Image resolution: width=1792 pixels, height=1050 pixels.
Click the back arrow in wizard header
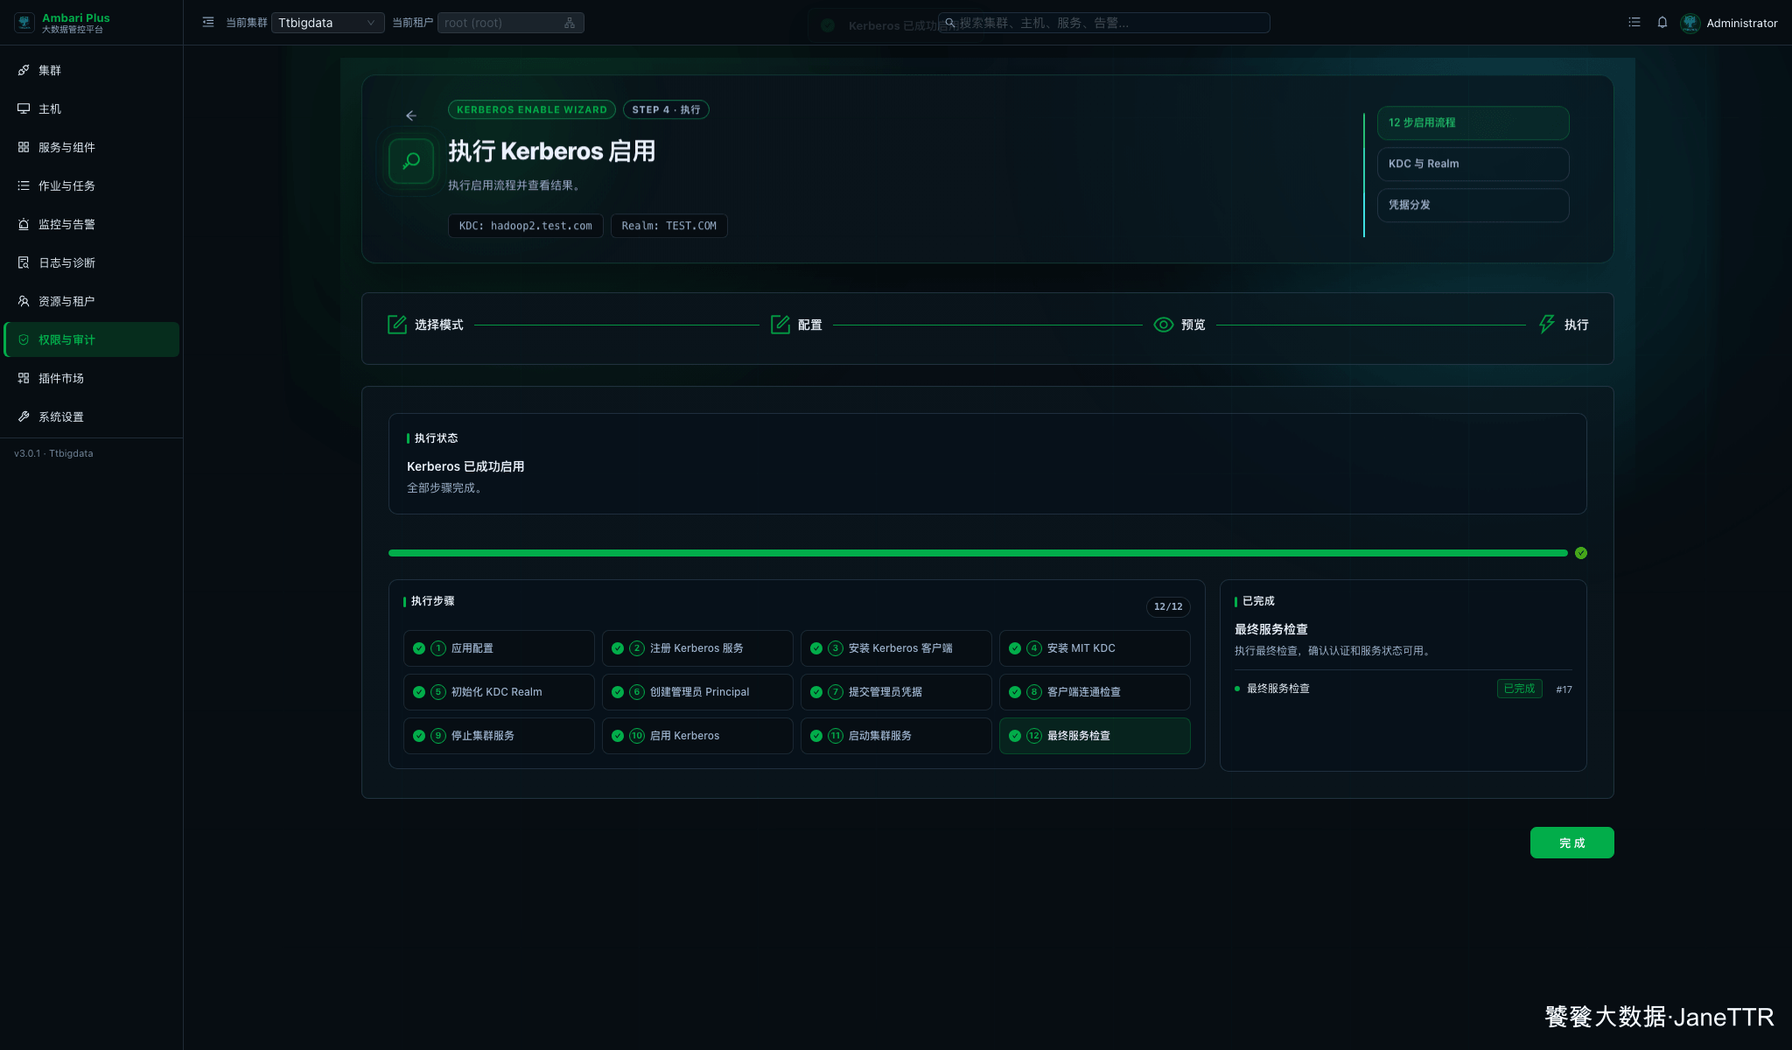point(411,115)
